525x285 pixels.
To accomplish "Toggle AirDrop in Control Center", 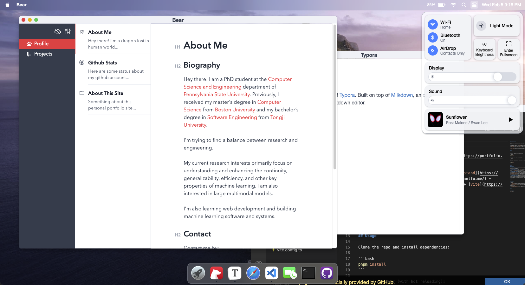I will coord(433,50).
